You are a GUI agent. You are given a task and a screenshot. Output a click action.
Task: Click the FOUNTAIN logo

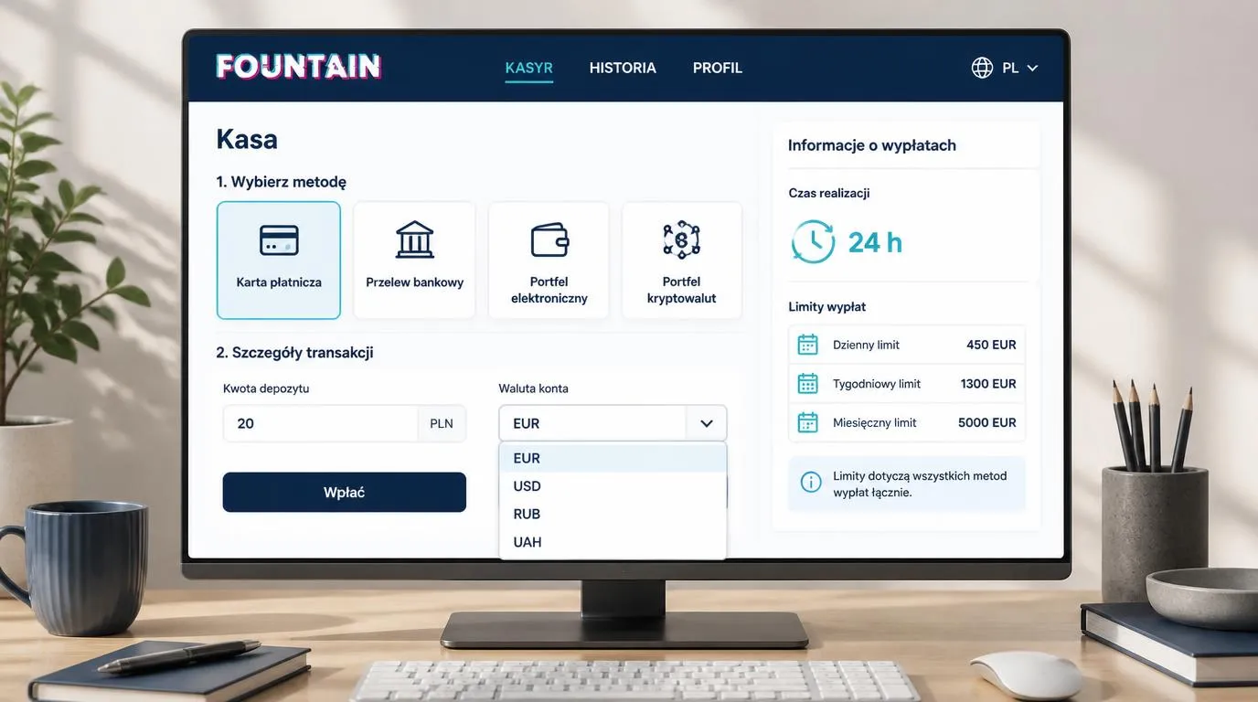[298, 67]
